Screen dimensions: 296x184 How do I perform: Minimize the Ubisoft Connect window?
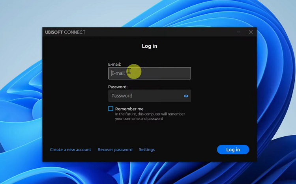pyautogui.click(x=238, y=32)
